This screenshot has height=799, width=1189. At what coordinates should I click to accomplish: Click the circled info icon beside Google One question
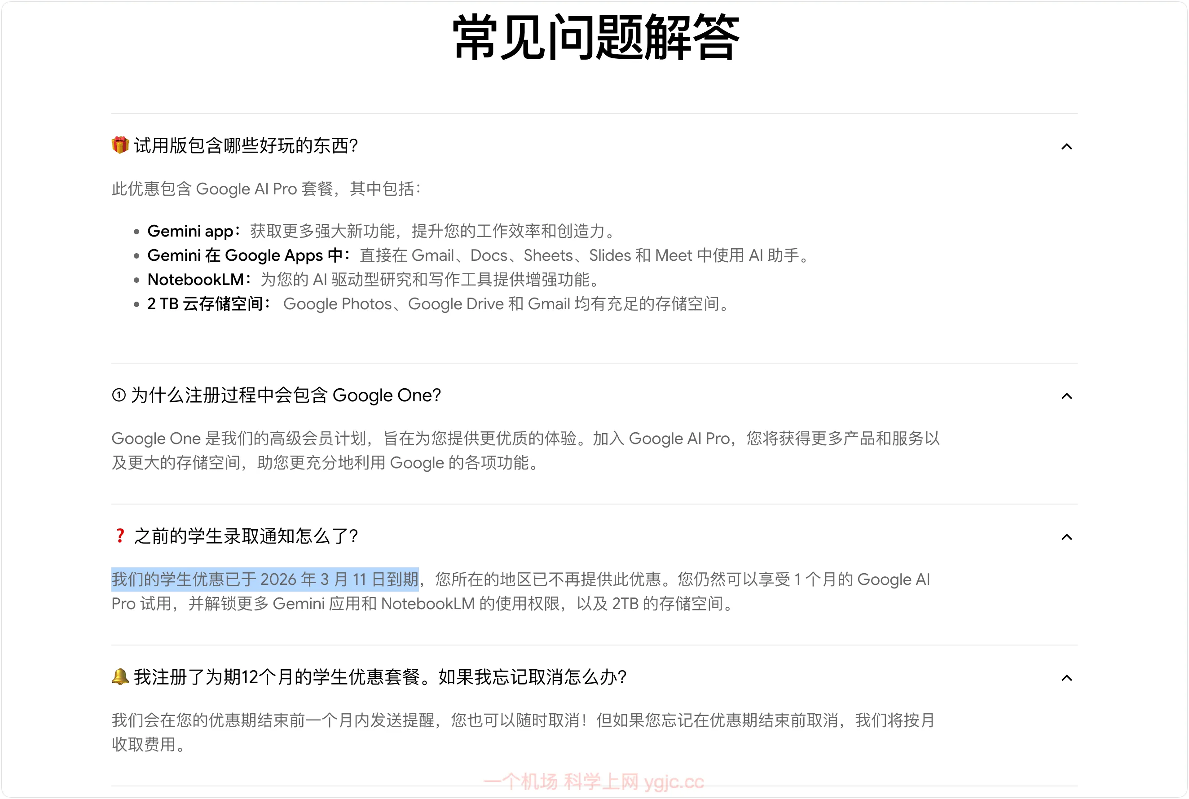[119, 395]
